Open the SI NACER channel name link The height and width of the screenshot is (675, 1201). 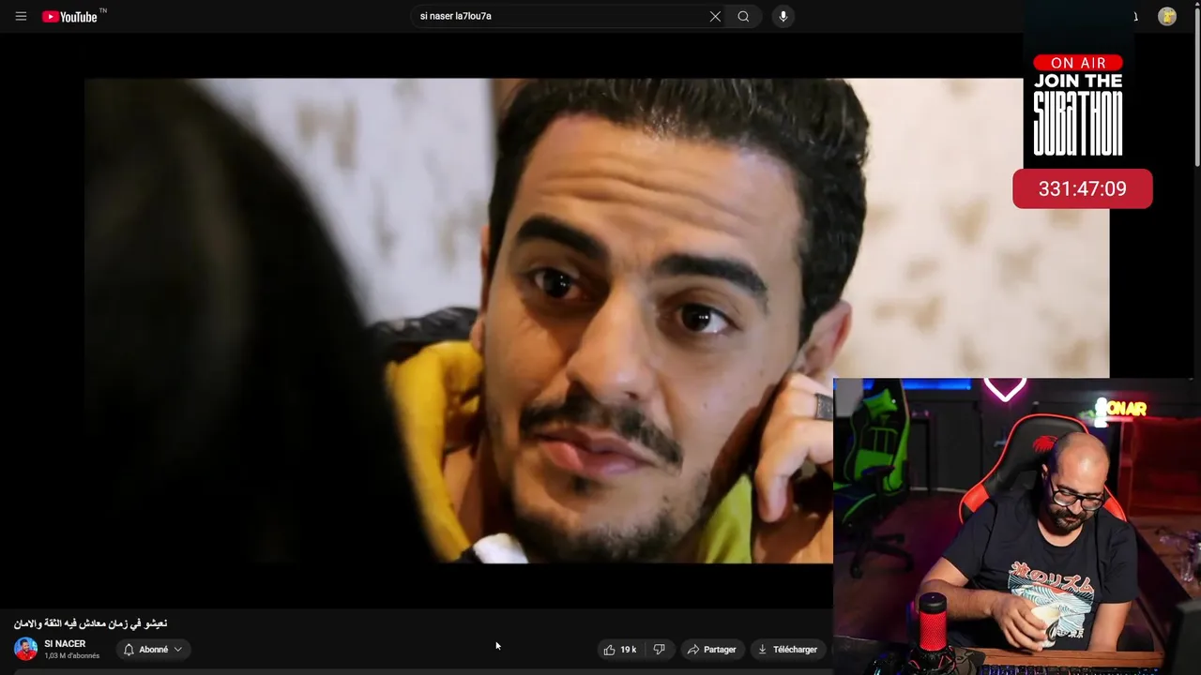65,644
